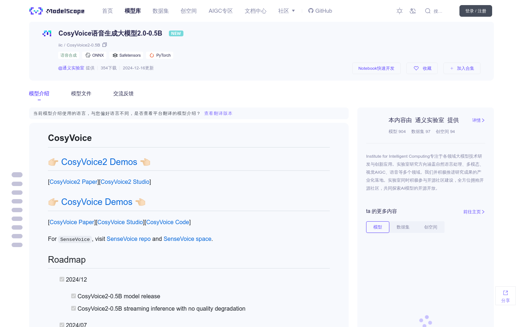Viewport: 523px width, 327px height.
Task: Toggle the 2024/07 roadmap checkbox
Action: pos(62,325)
